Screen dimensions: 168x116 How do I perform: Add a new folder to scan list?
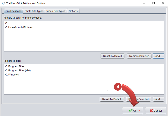(158, 56)
